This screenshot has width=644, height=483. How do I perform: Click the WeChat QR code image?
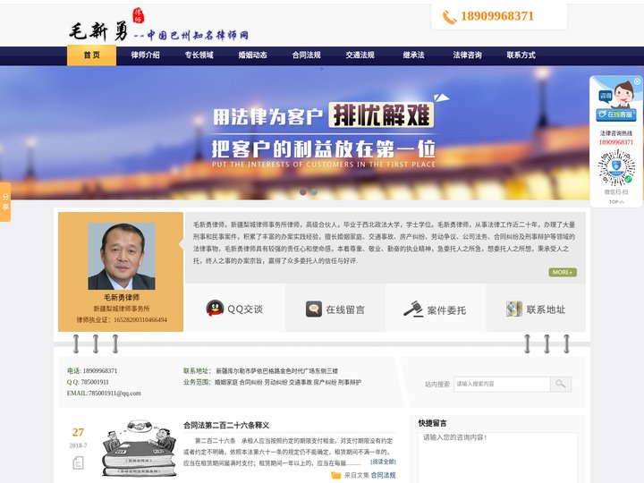(x=616, y=168)
